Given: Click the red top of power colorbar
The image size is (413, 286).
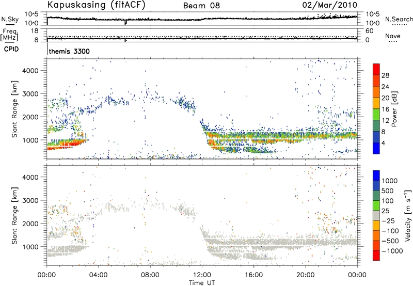Looking at the screenshot, I should click(376, 69).
